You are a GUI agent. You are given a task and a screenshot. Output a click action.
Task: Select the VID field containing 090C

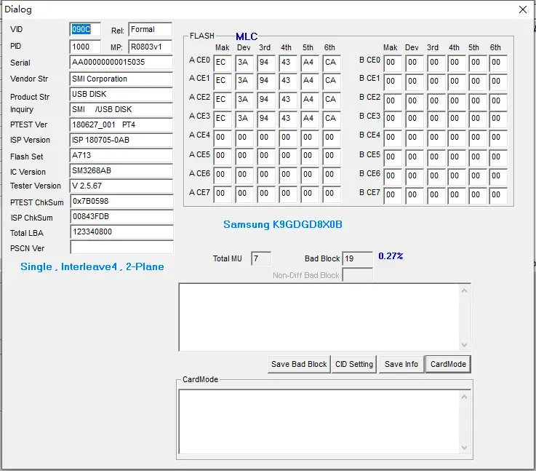(85, 30)
